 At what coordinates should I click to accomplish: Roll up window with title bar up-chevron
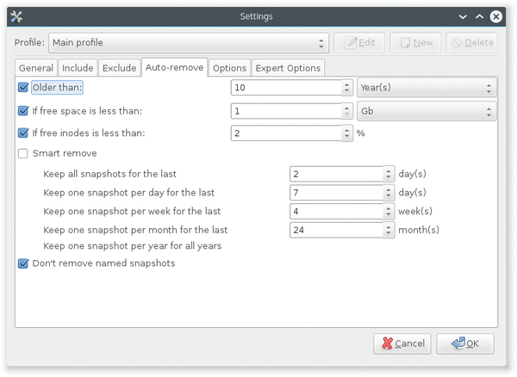click(479, 16)
